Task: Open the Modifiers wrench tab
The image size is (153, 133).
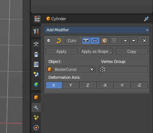Action: pos(36,107)
